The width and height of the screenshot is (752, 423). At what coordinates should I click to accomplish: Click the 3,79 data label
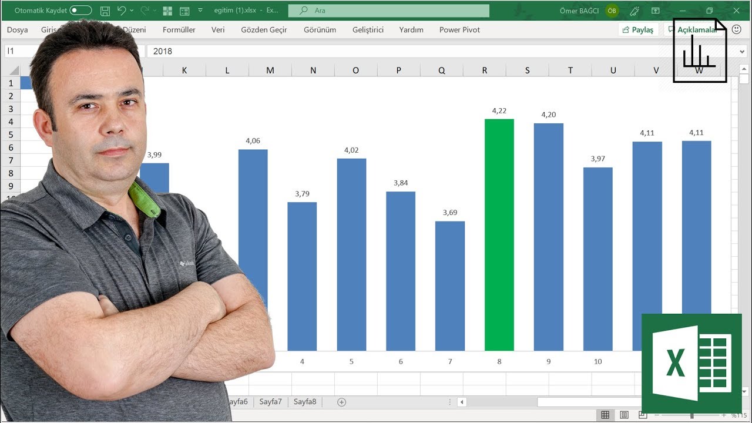(x=302, y=193)
